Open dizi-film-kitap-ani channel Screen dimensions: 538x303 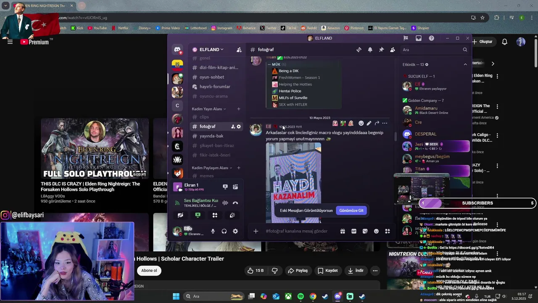tap(216, 67)
